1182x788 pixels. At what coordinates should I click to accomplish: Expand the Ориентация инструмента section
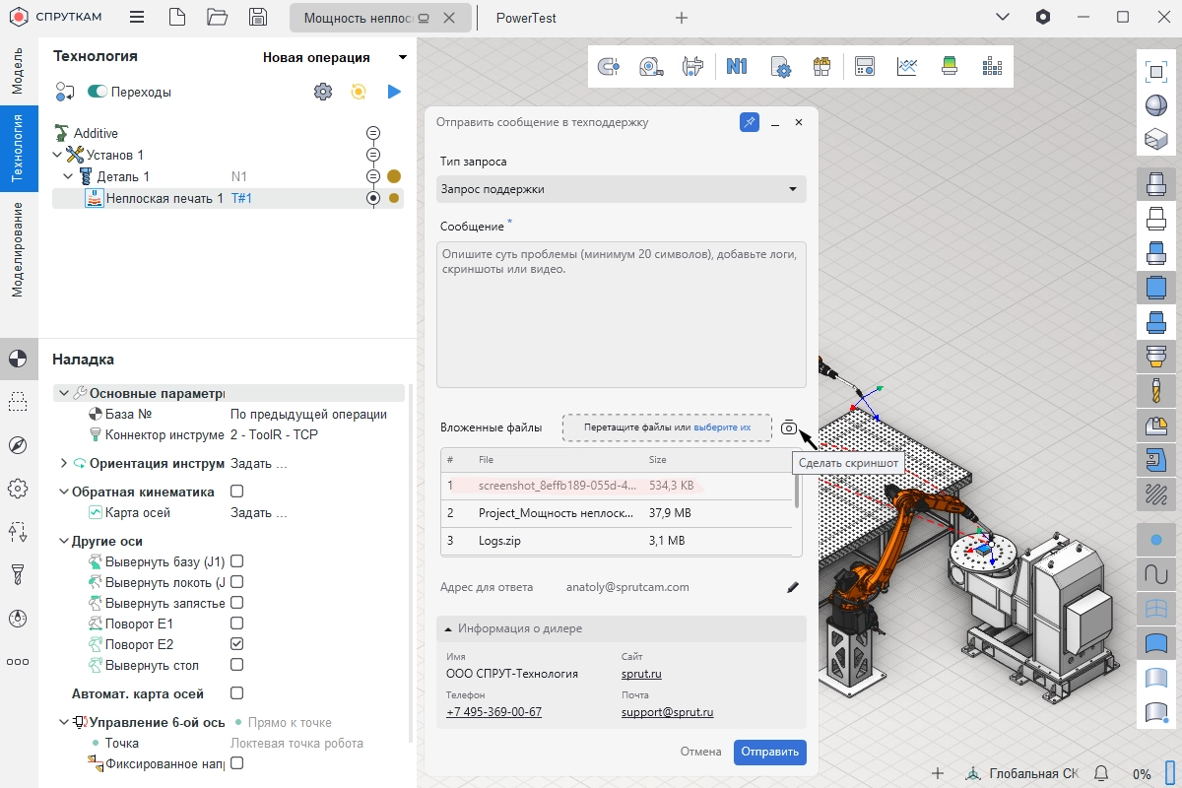point(64,463)
